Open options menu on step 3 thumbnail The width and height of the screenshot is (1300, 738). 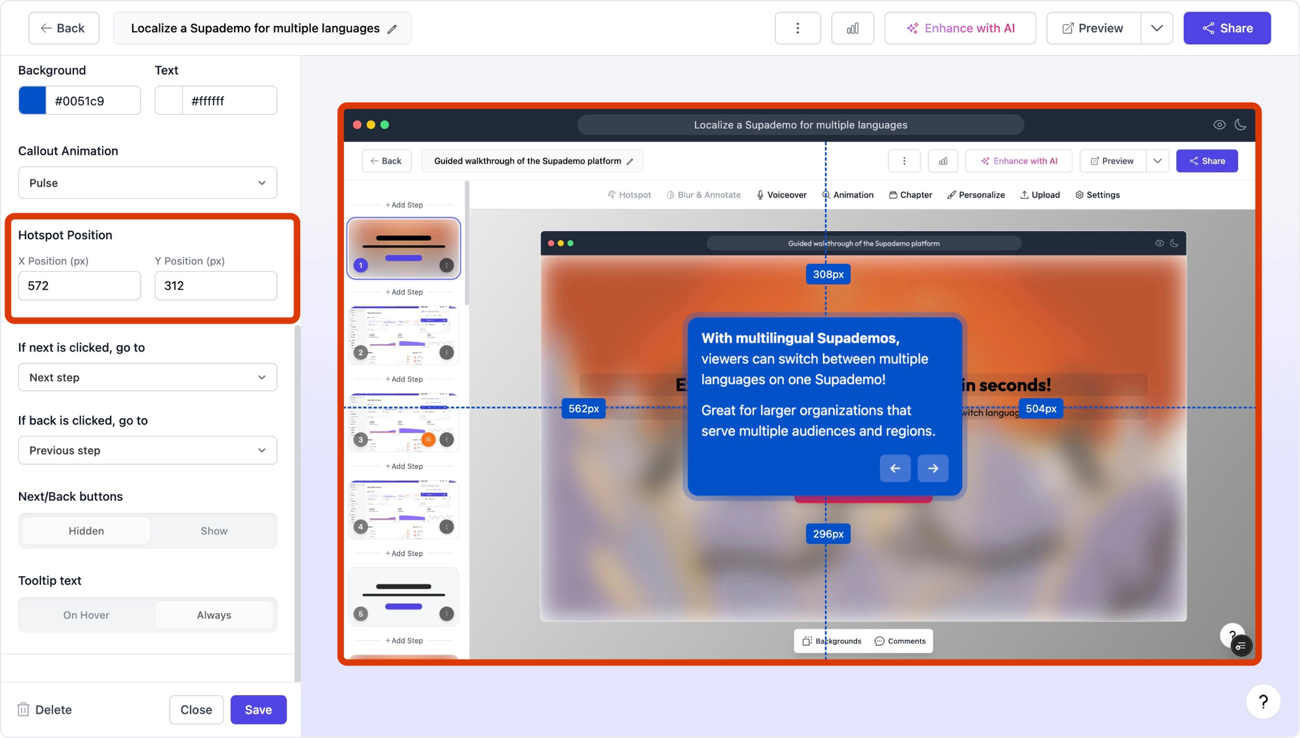click(x=447, y=440)
